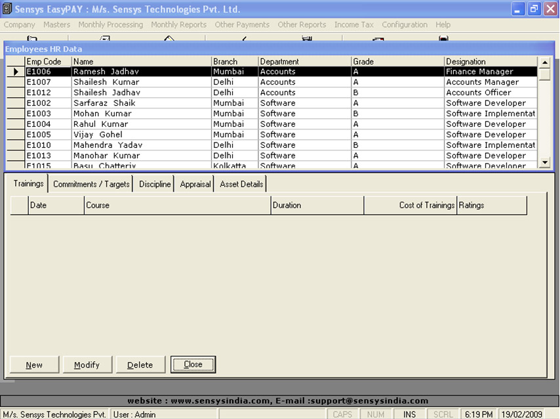Screen dimensions: 560x419
Task: Click the Branch column header
Action: point(235,62)
